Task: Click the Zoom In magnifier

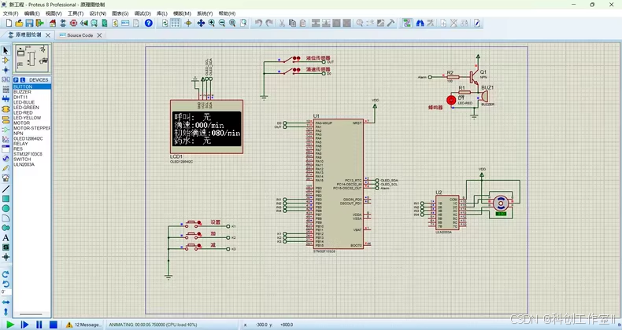Action: coord(212,24)
